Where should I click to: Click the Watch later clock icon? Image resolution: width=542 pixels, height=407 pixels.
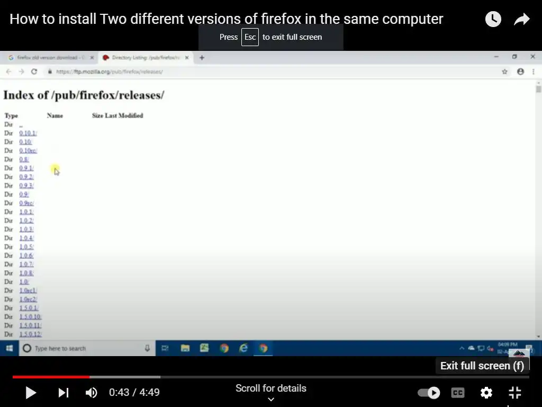coord(493,19)
